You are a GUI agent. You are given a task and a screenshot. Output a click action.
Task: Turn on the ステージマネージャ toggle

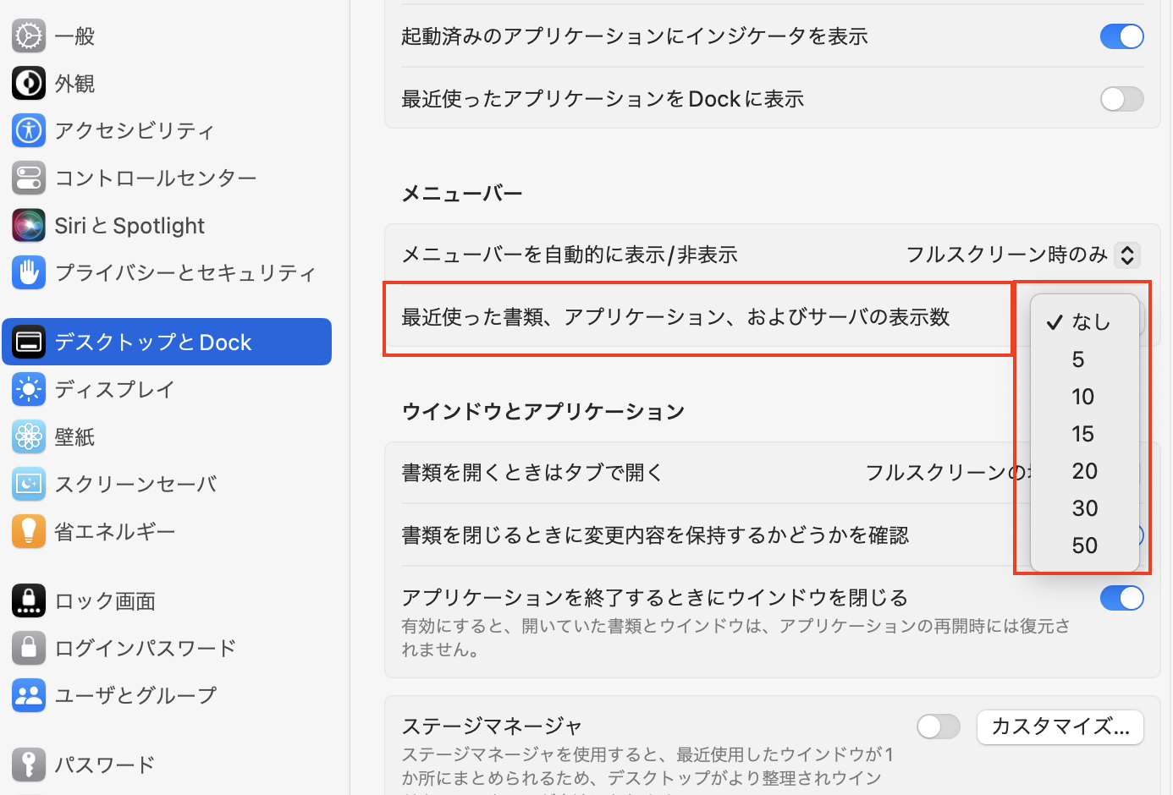click(938, 726)
